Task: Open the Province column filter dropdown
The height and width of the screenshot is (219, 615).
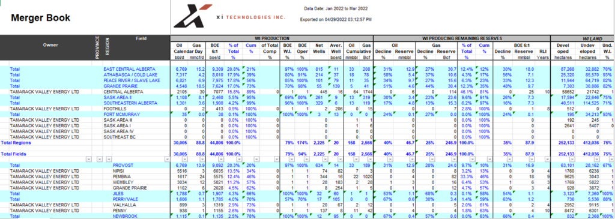Action: tap(99, 159)
